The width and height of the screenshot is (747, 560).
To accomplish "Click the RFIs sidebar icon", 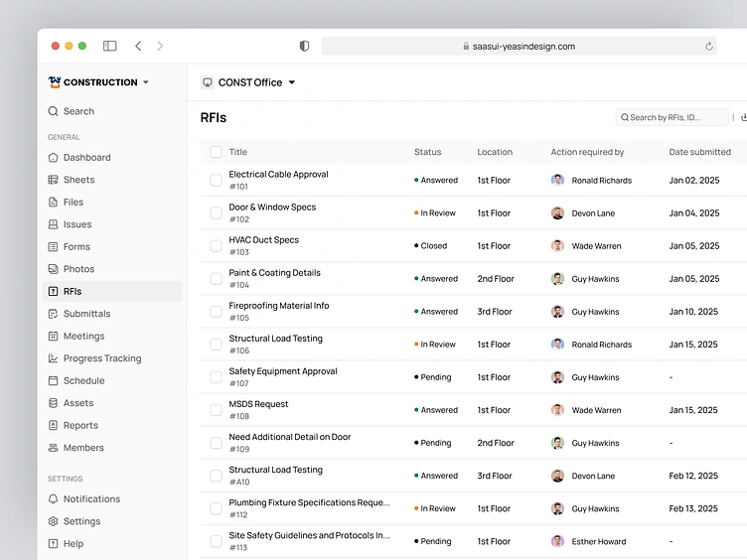I will [x=53, y=292].
